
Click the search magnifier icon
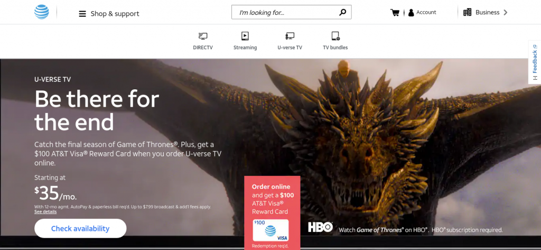342,12
